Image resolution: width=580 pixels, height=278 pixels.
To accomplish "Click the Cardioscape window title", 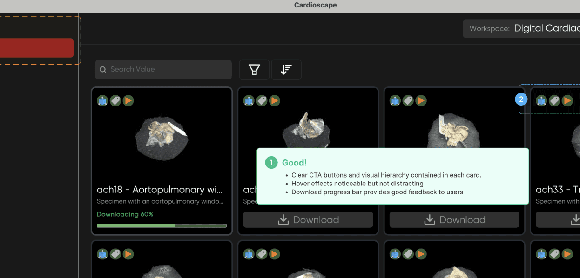I will coord(316,6).
